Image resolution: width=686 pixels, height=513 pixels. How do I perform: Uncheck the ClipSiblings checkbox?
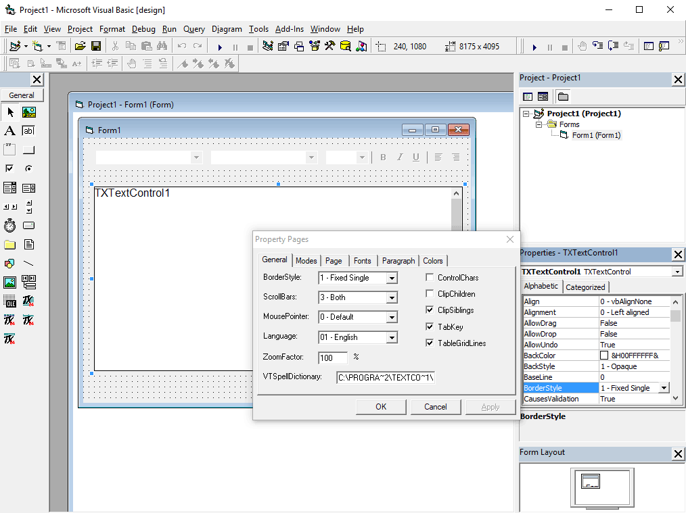pos(430,310)
